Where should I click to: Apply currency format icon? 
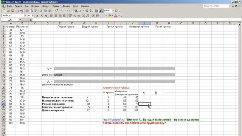(x=70, y=16)
